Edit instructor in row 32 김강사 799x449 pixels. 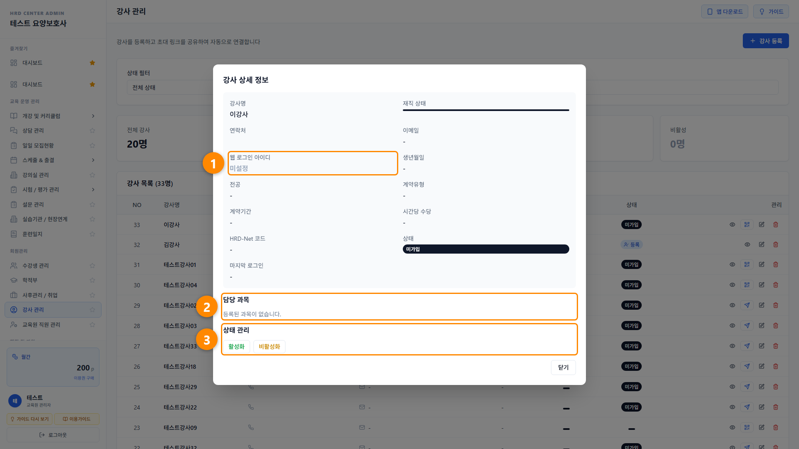pos(762,244)
